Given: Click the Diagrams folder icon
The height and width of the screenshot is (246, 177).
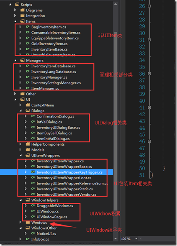Looking at the screenshot, I should (23, 10).
